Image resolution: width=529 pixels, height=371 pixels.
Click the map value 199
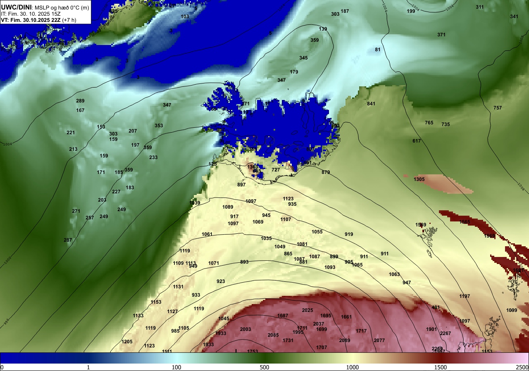coord(411,11)
